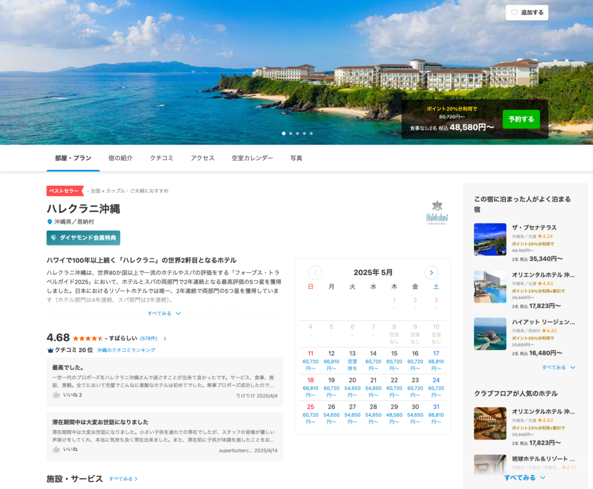The image size is (593, 489).
Task: Open the クチコミ tab
Action: click(162, 158)
